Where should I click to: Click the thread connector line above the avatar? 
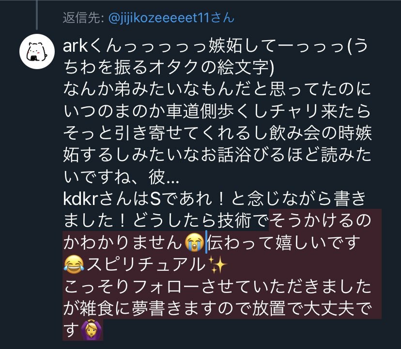point(37,15)
